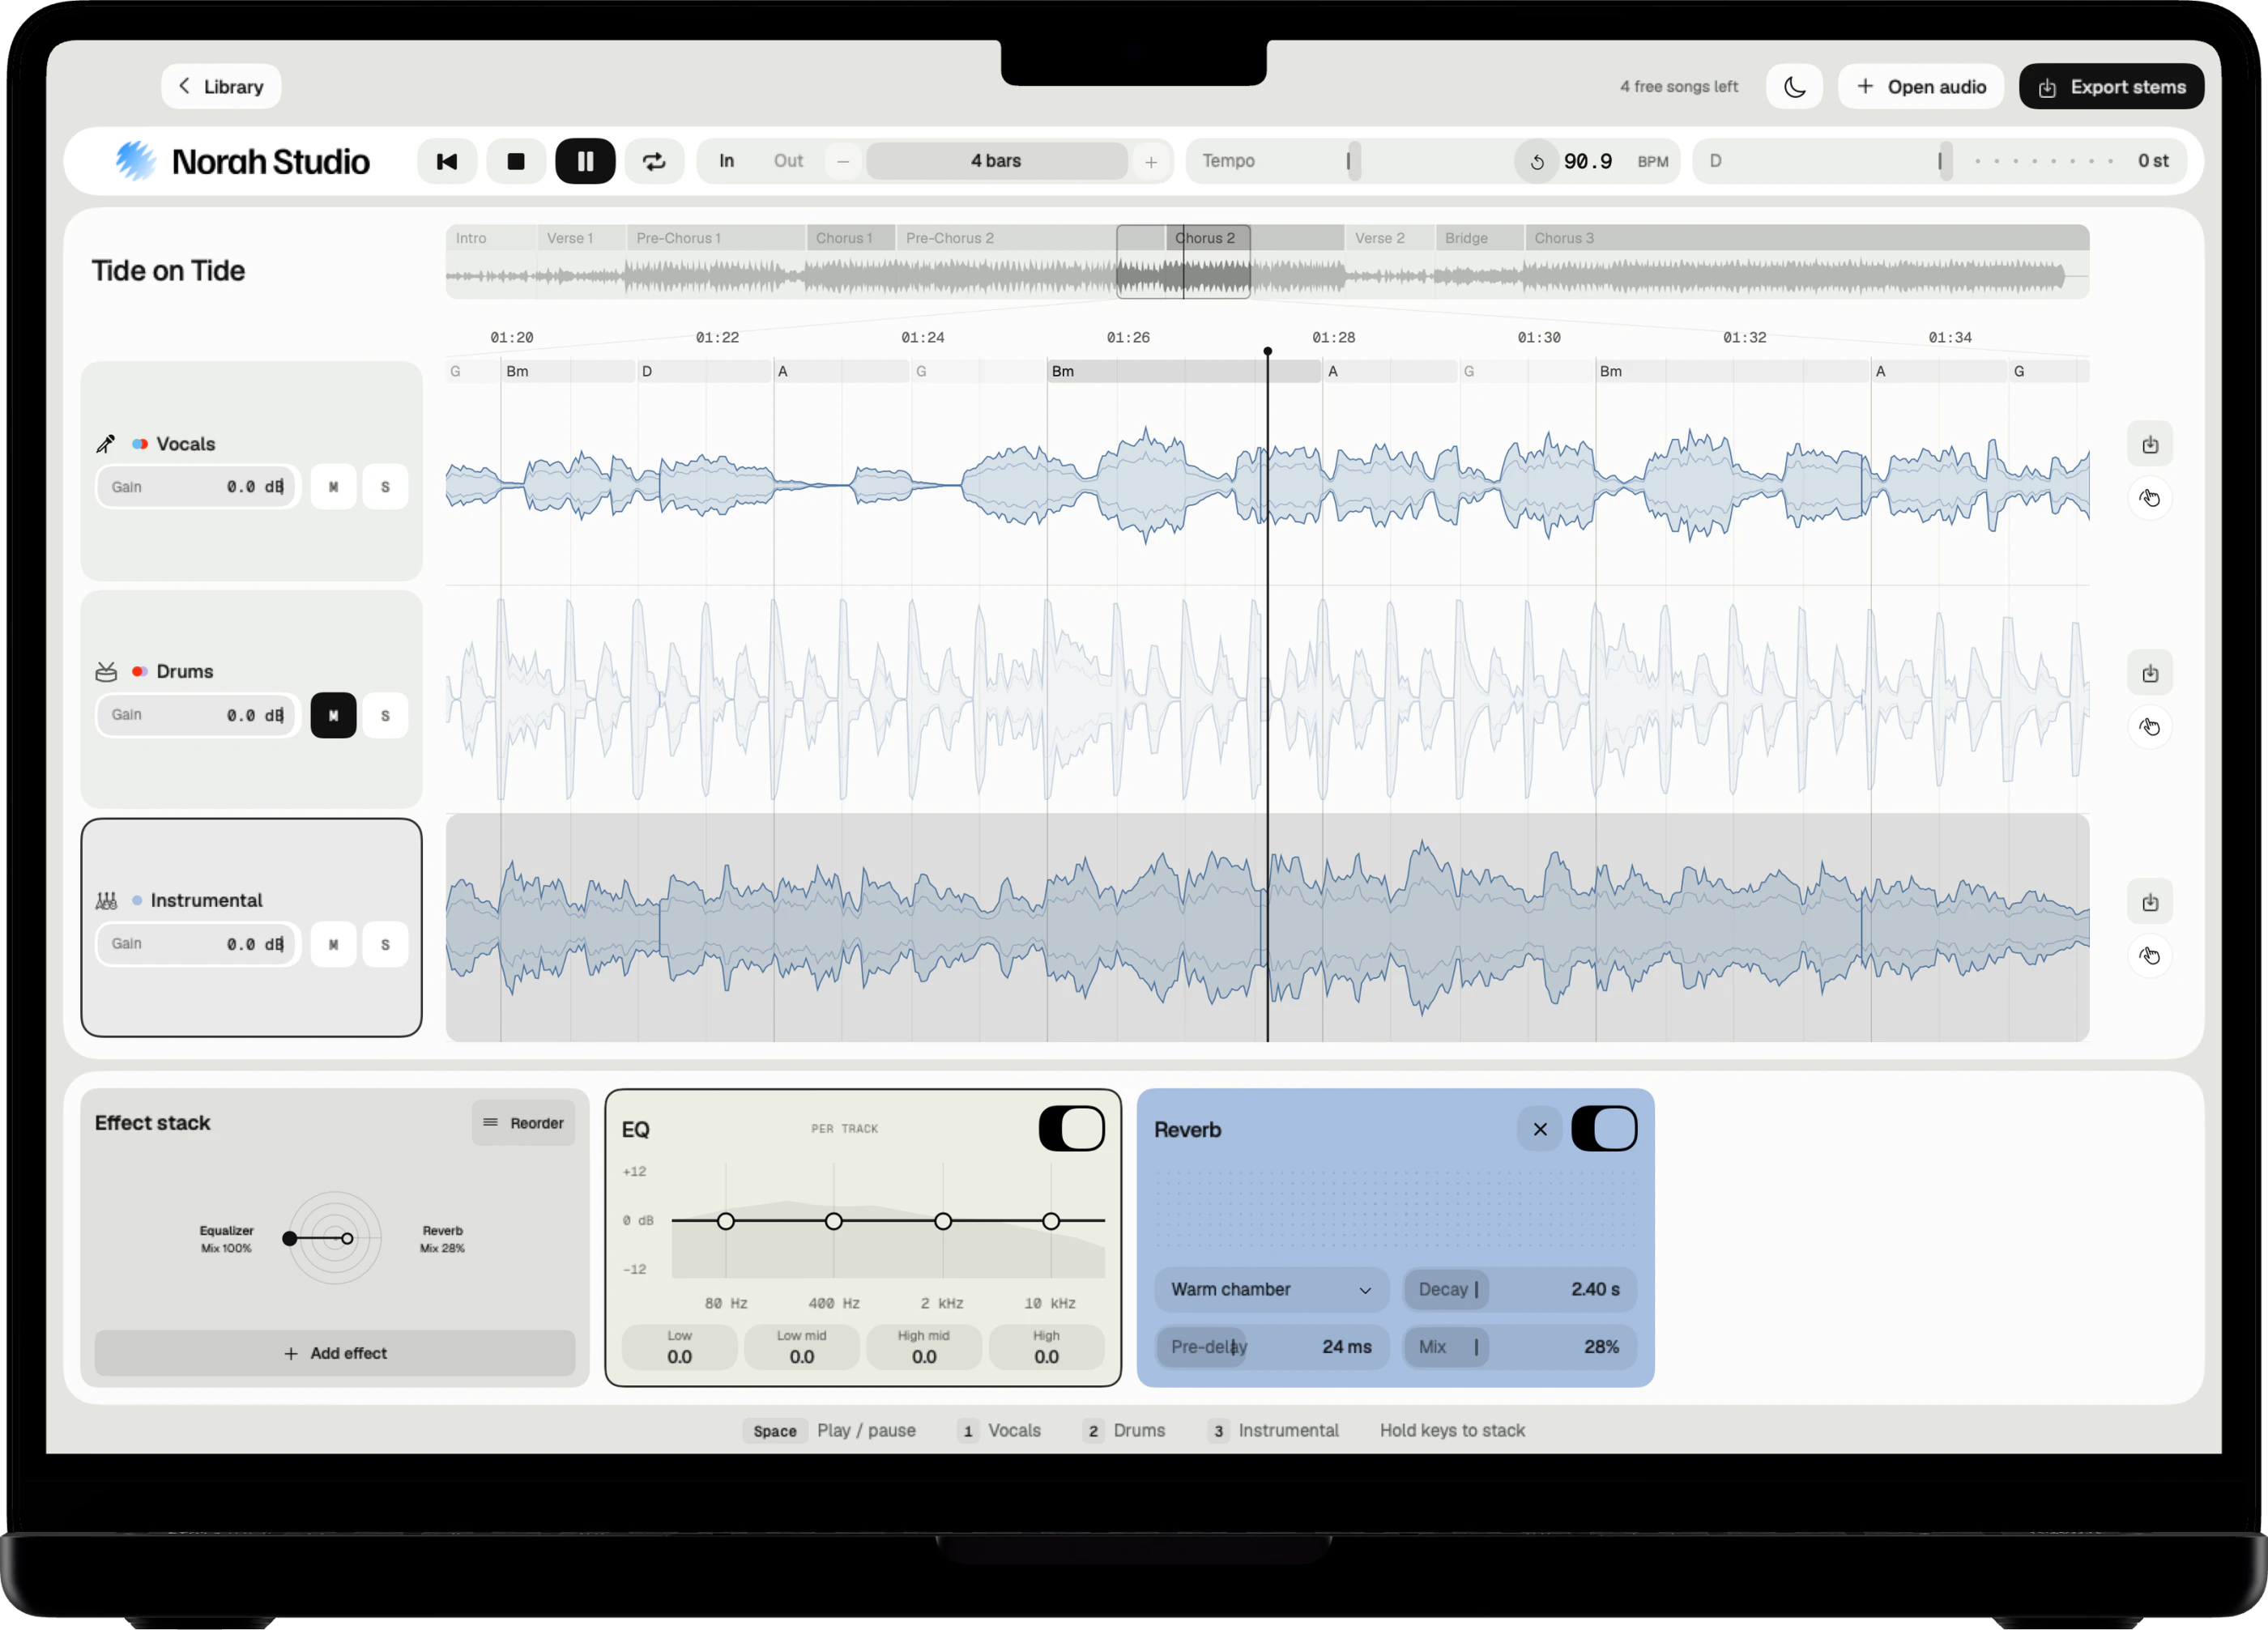Image resolution: width=2268 pixels, height=1630 pixels.
Task: Click the Open audio button
Action: click(x=1920, y=87)
